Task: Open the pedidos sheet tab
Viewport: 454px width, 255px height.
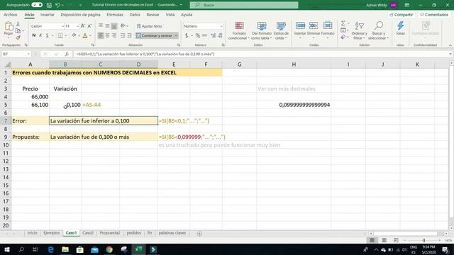Action: click(x=134, y=233)
